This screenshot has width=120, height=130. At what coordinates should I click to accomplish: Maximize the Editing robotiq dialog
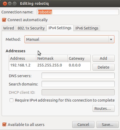point(14,4)
